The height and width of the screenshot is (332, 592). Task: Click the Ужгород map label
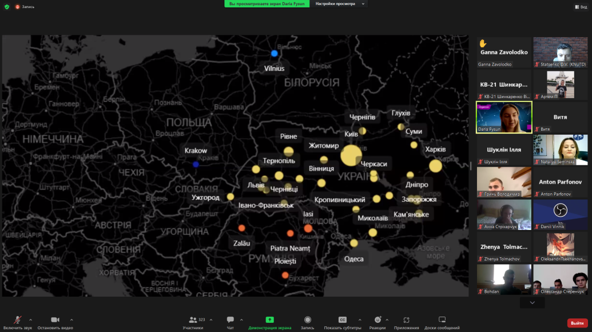[x=205, y=197]
